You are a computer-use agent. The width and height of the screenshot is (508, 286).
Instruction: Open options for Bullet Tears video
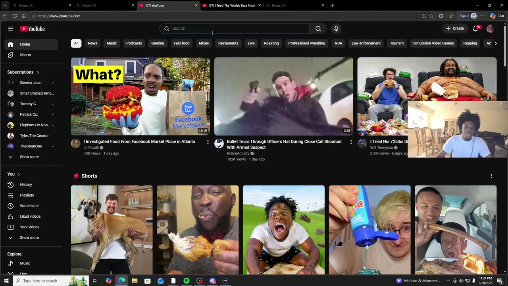coord(351,142)
